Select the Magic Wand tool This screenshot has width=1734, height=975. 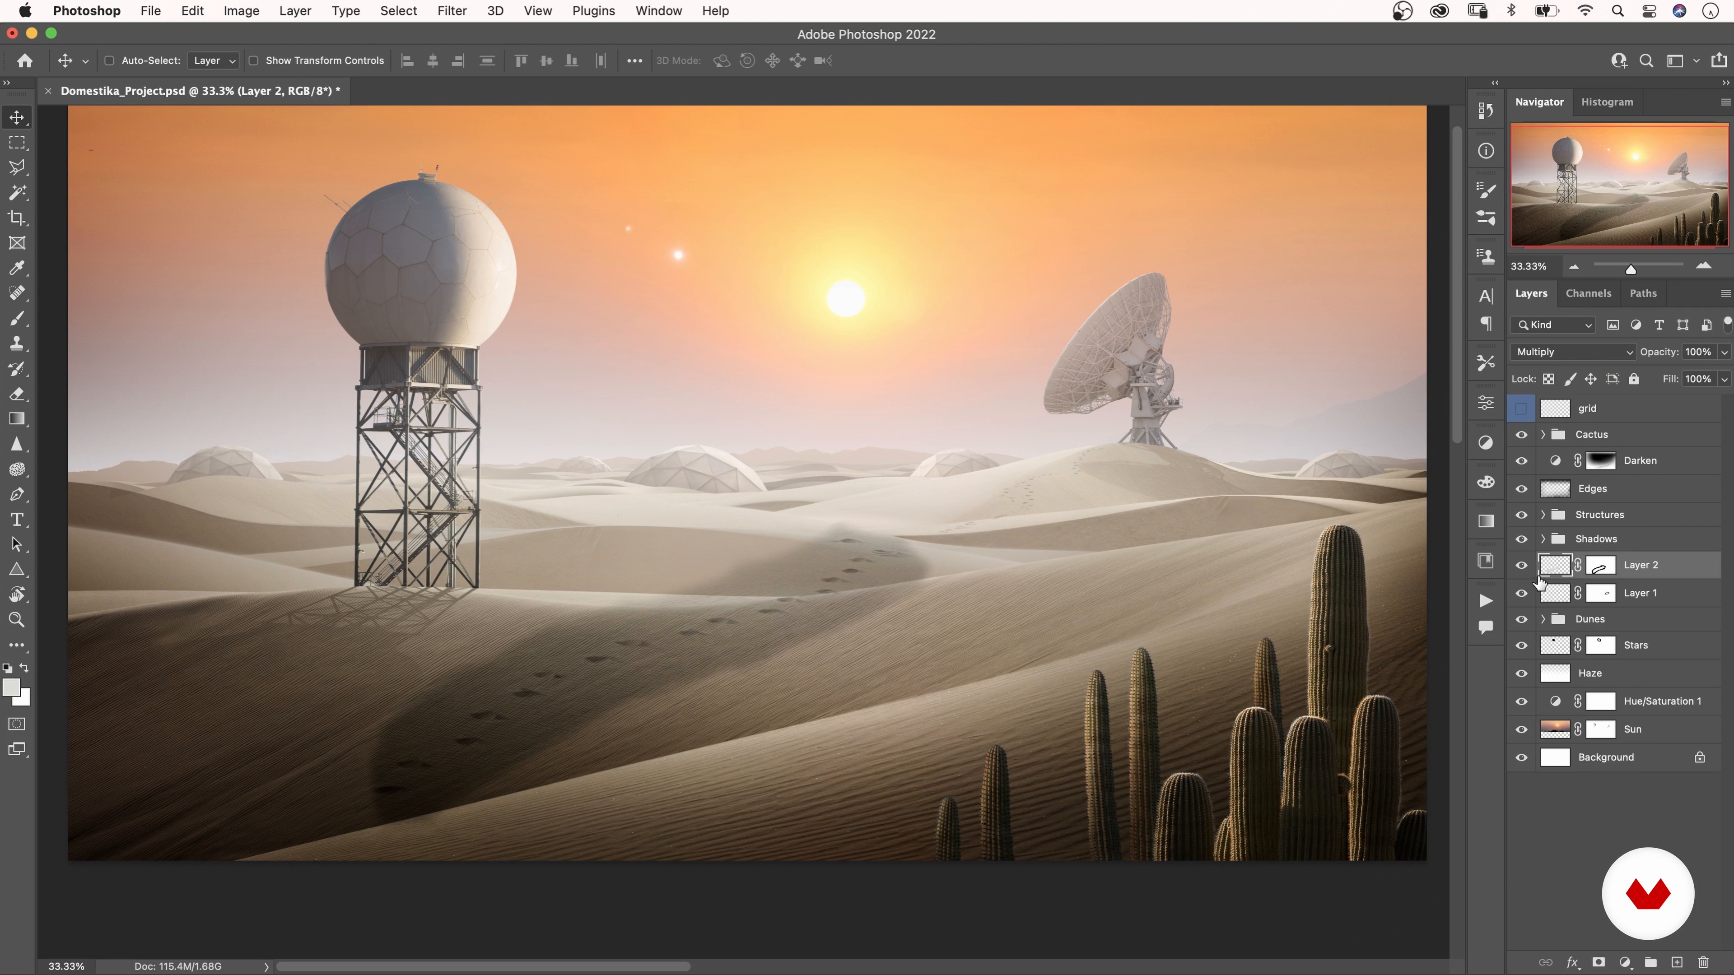[x=17, y=193]
